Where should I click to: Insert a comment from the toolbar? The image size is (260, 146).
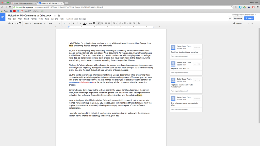click(94, 23)
